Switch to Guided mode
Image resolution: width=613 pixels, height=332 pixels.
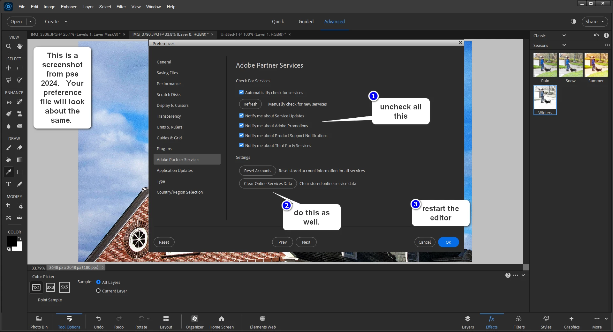point(306,22)
